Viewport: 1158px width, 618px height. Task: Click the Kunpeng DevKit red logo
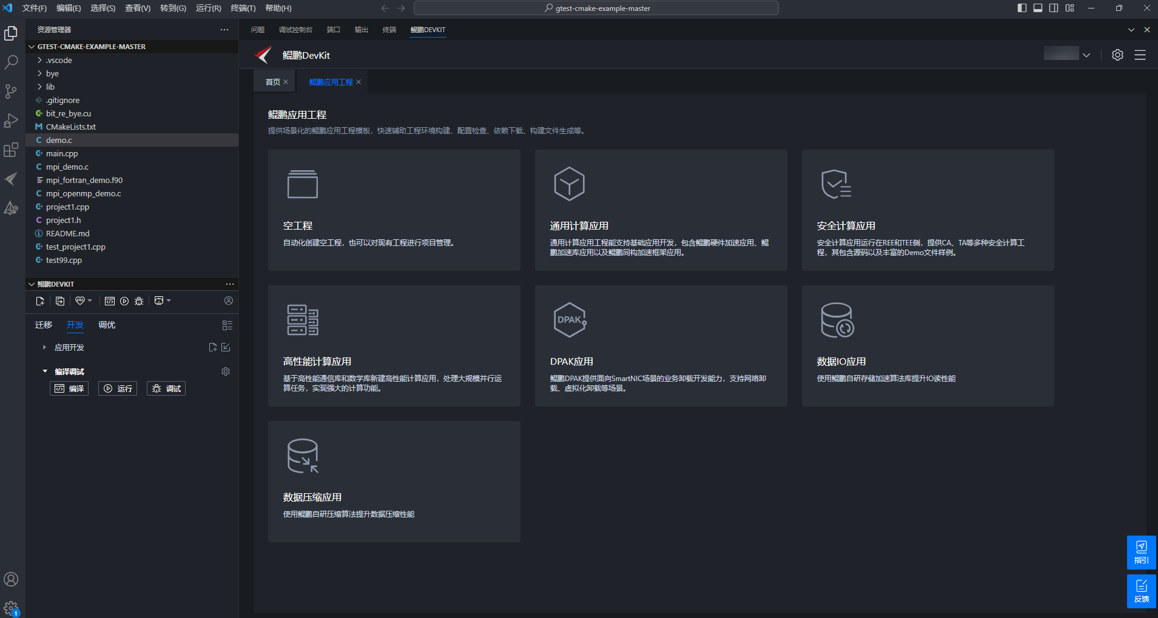[263, 55]
